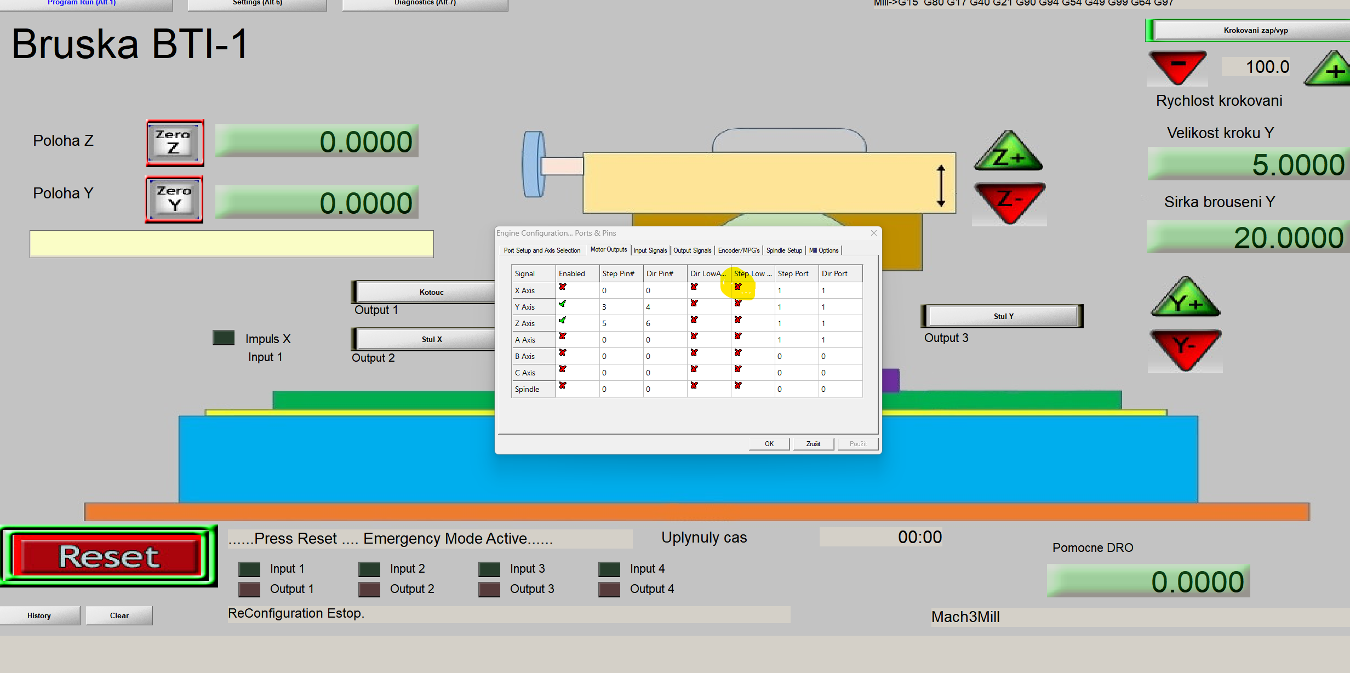Toggle Krokovani zap/vyp button
The width and height of the screenshot is (1350, 673).
1255,30
